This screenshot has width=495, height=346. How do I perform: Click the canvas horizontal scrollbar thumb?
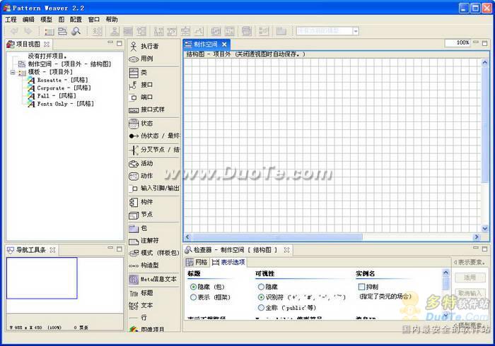coord(277,237)
